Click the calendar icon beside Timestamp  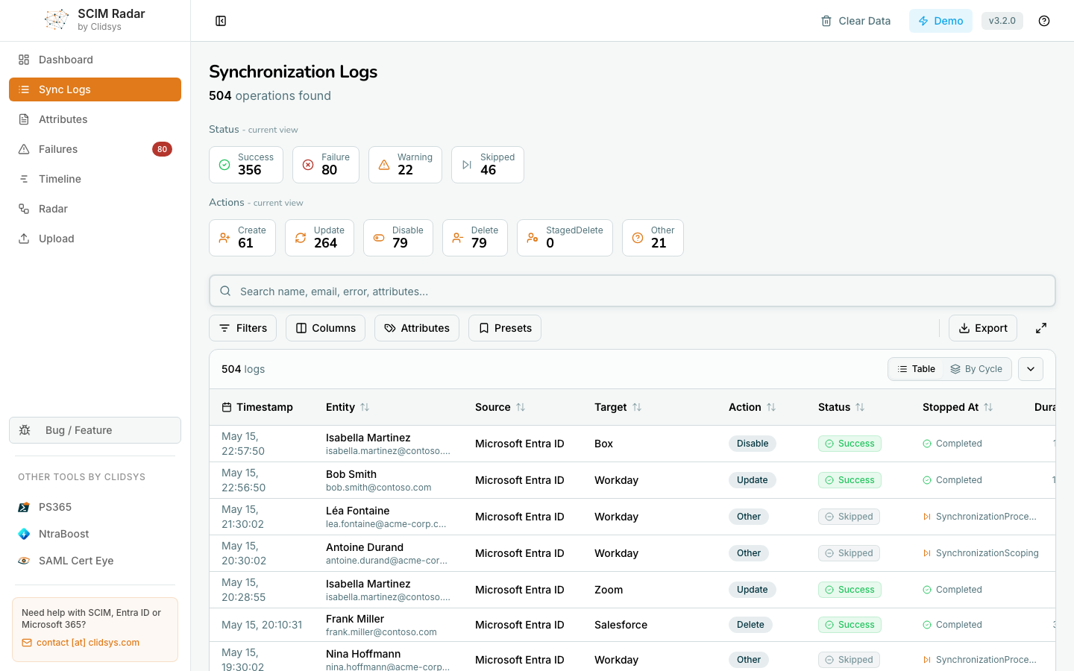click(x=227, y=407)
